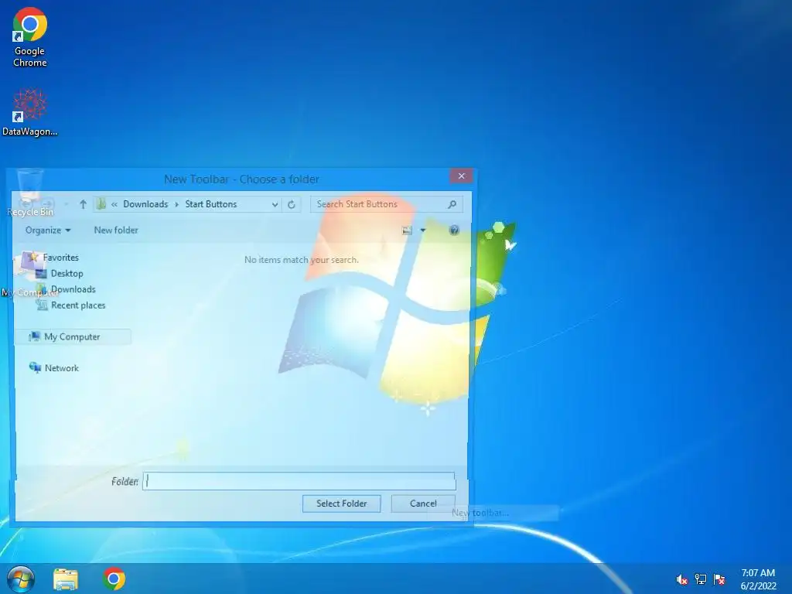The image size is (792, 594).
Task: Open Windows Start orb
Action: pos(20,579)
